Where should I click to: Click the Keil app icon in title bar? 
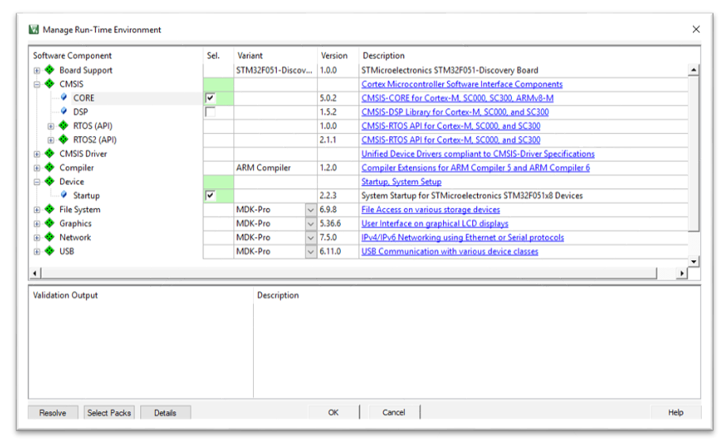pos(34,29)
